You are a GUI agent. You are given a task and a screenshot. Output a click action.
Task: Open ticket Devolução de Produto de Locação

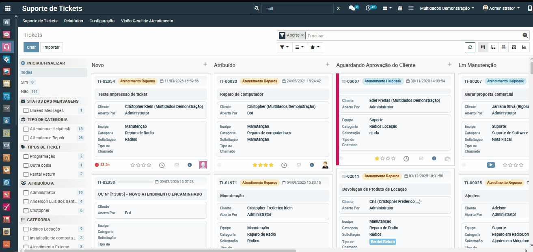tap(375, 189)
